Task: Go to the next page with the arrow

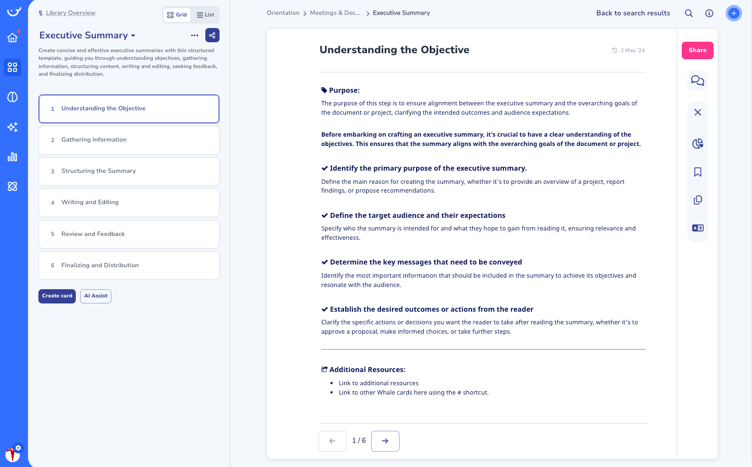Action: pos(385,441)
